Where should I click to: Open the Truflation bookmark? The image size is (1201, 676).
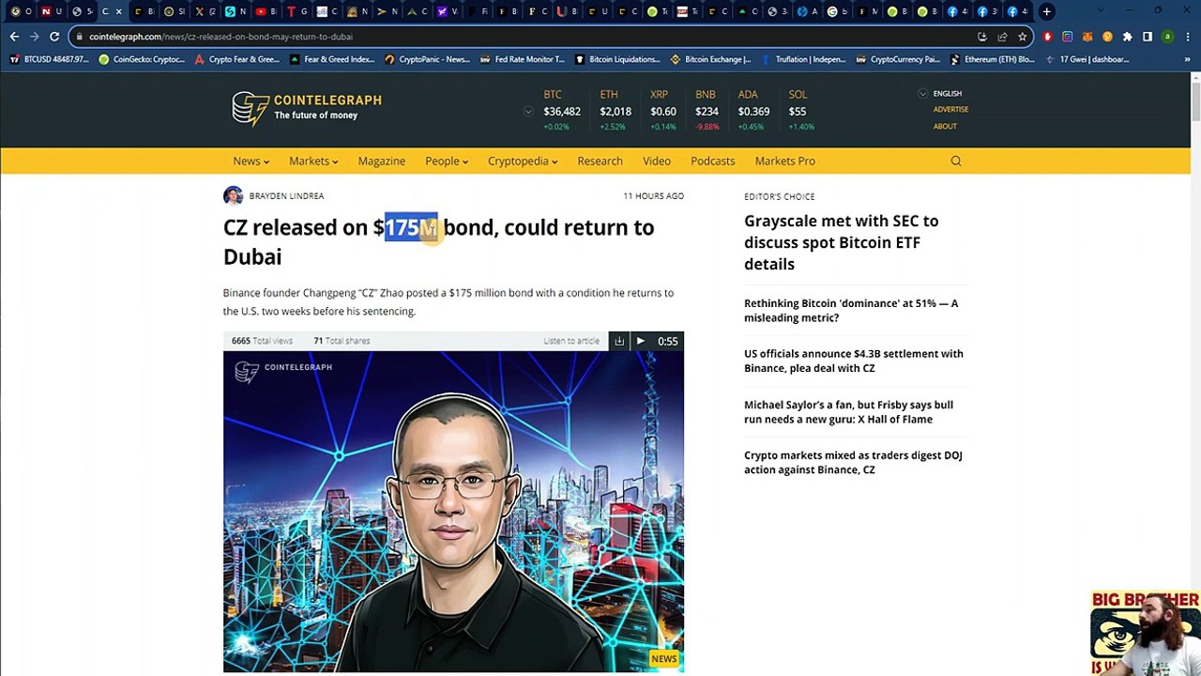click(x=803, y=59)
